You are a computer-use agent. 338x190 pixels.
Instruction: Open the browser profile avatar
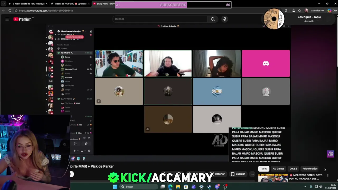(x=306, y=11)
